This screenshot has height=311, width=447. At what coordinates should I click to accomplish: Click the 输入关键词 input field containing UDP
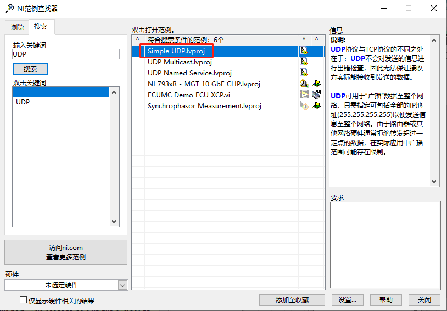click(66, 54)
